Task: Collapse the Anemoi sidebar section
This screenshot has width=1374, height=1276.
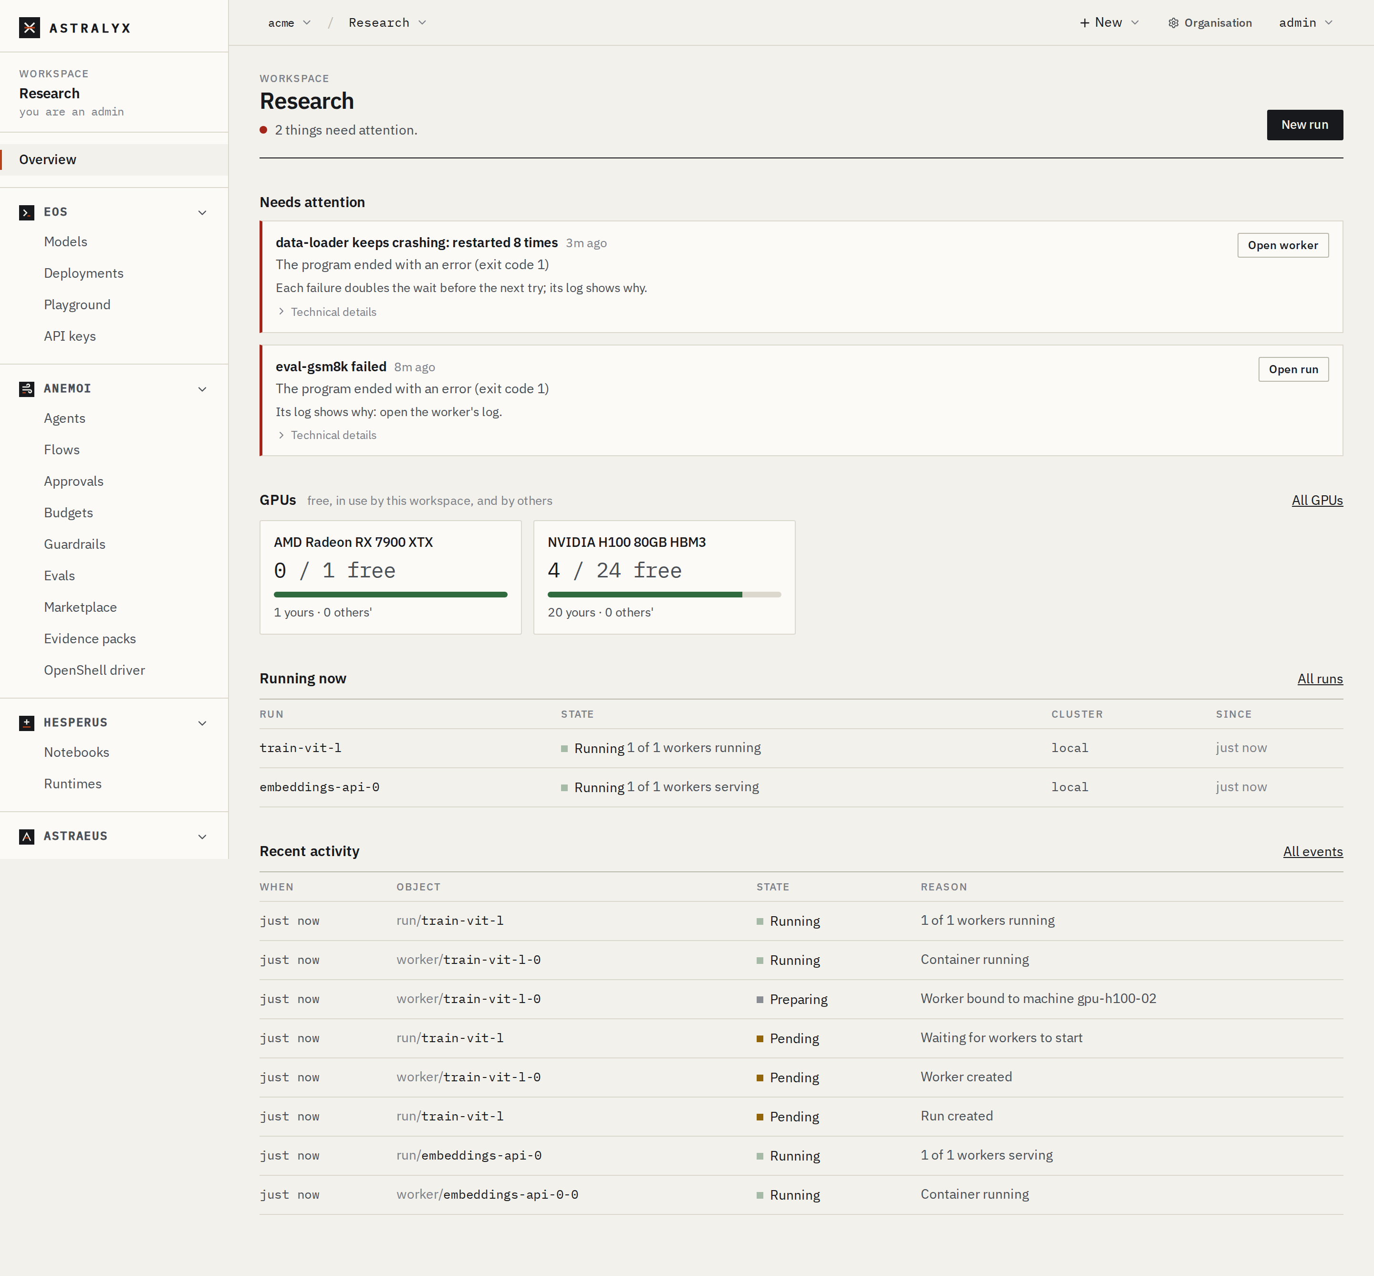Action: click(202, 389)
